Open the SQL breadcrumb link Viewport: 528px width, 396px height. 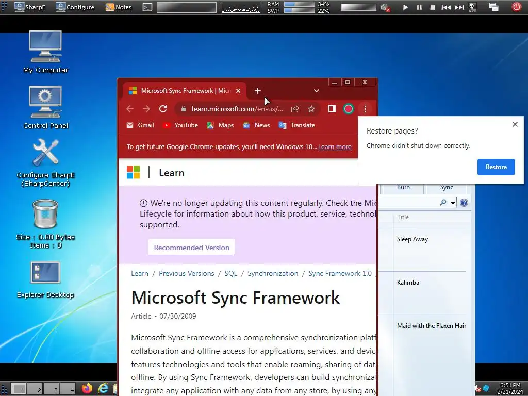click(x=230, y=273)
